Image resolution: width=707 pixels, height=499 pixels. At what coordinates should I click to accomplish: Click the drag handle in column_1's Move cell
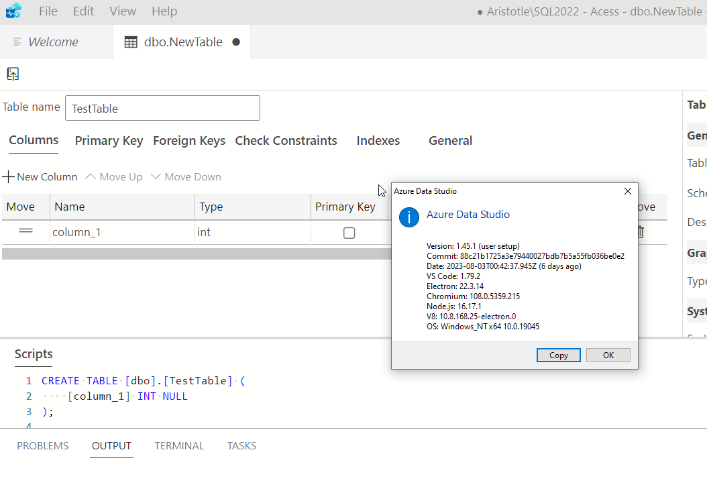(x=25, y=231)
